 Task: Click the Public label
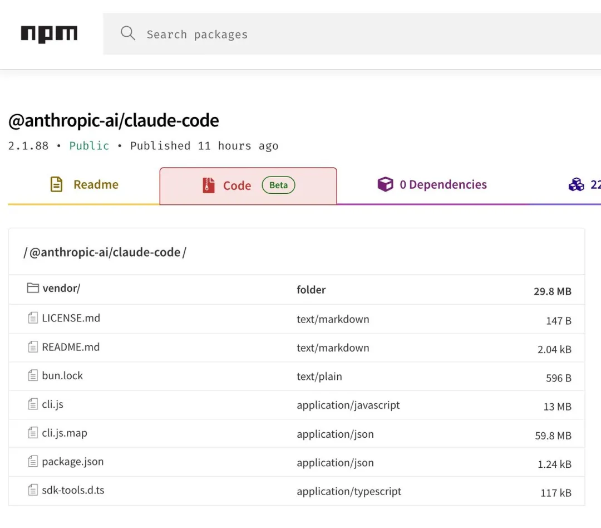click(89, 146)
